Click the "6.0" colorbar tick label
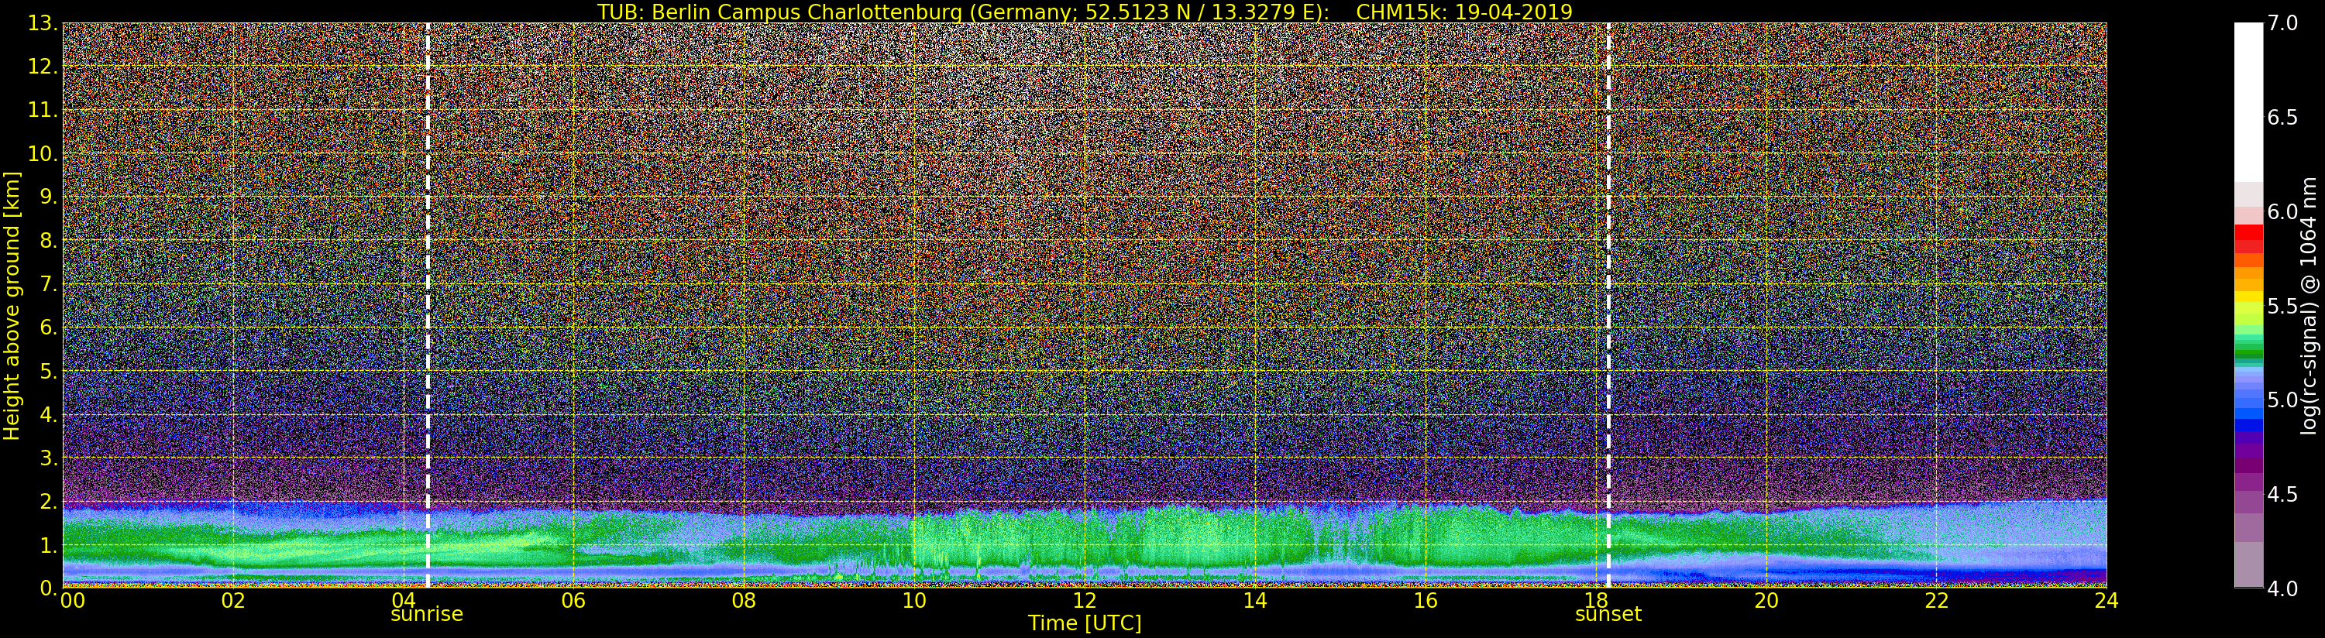Screen dimensions: 2325x638 tap(2282, 211)
